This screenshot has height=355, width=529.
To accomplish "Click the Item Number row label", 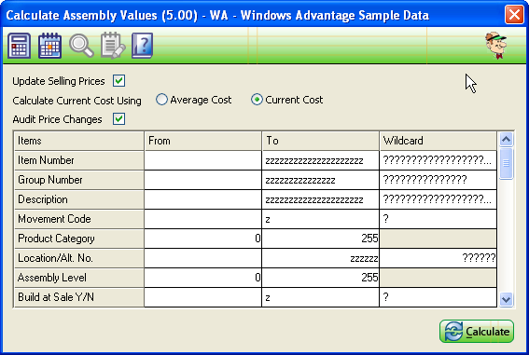I will (79, 160).
